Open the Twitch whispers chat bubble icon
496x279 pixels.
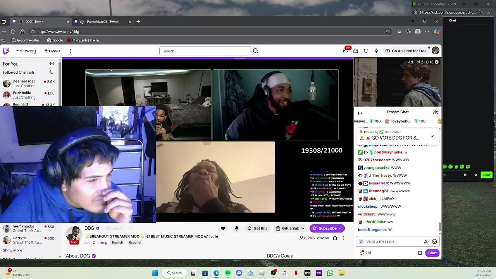(366, 51)
